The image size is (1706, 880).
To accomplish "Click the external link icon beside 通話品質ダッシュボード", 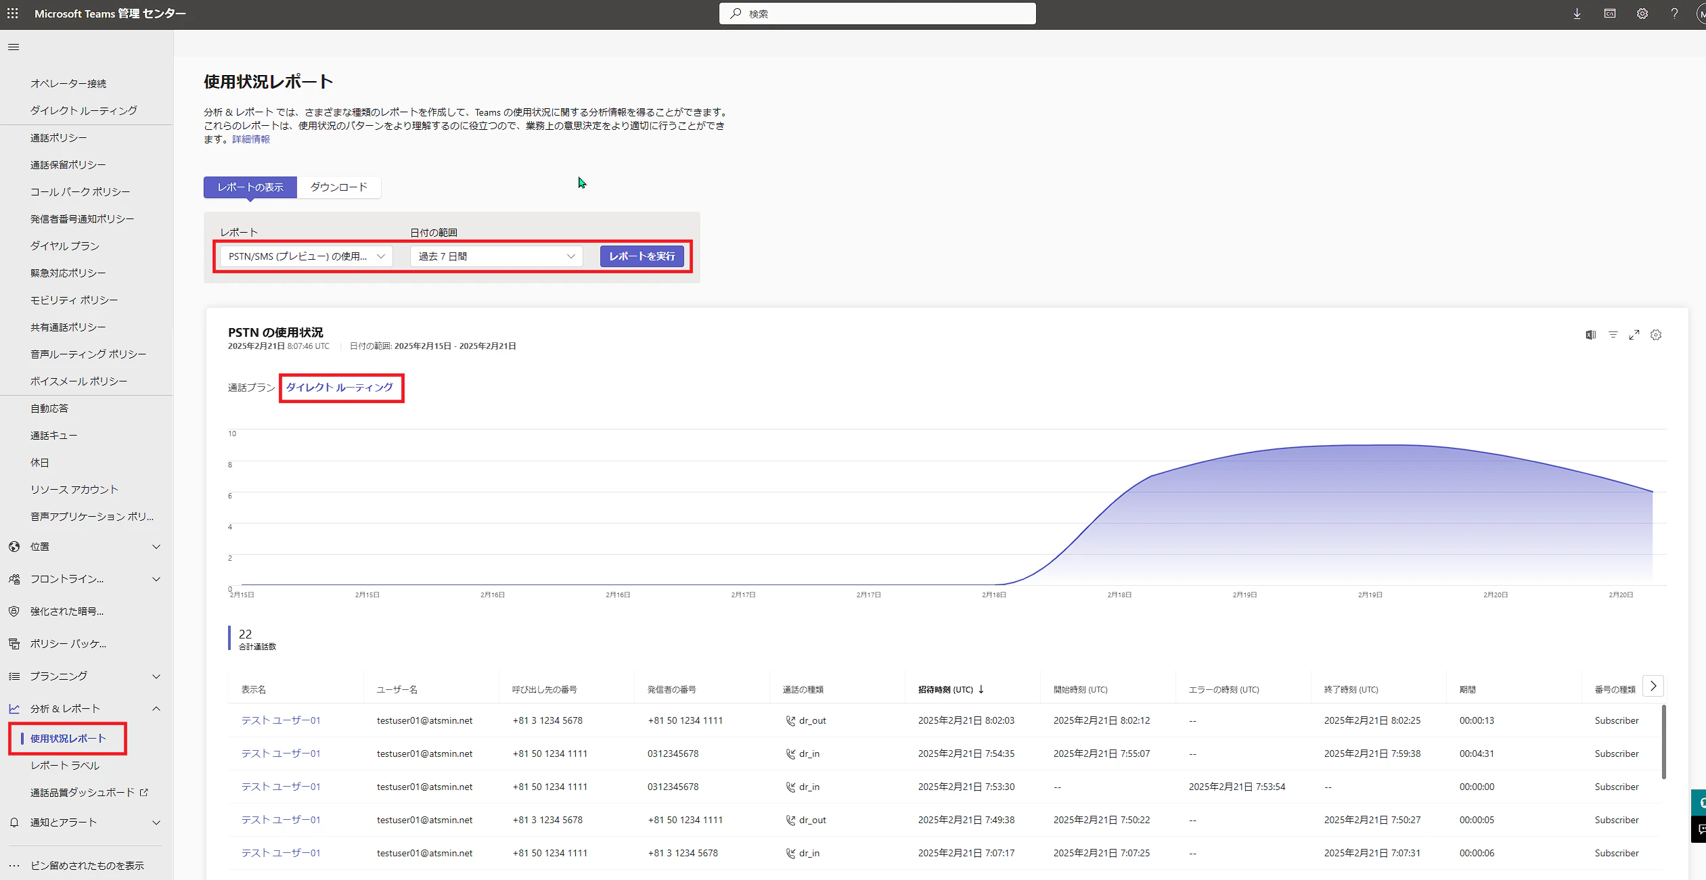I will tap(143, 793).
